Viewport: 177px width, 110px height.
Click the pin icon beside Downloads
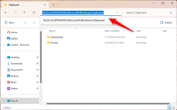[x=37, y=64]
